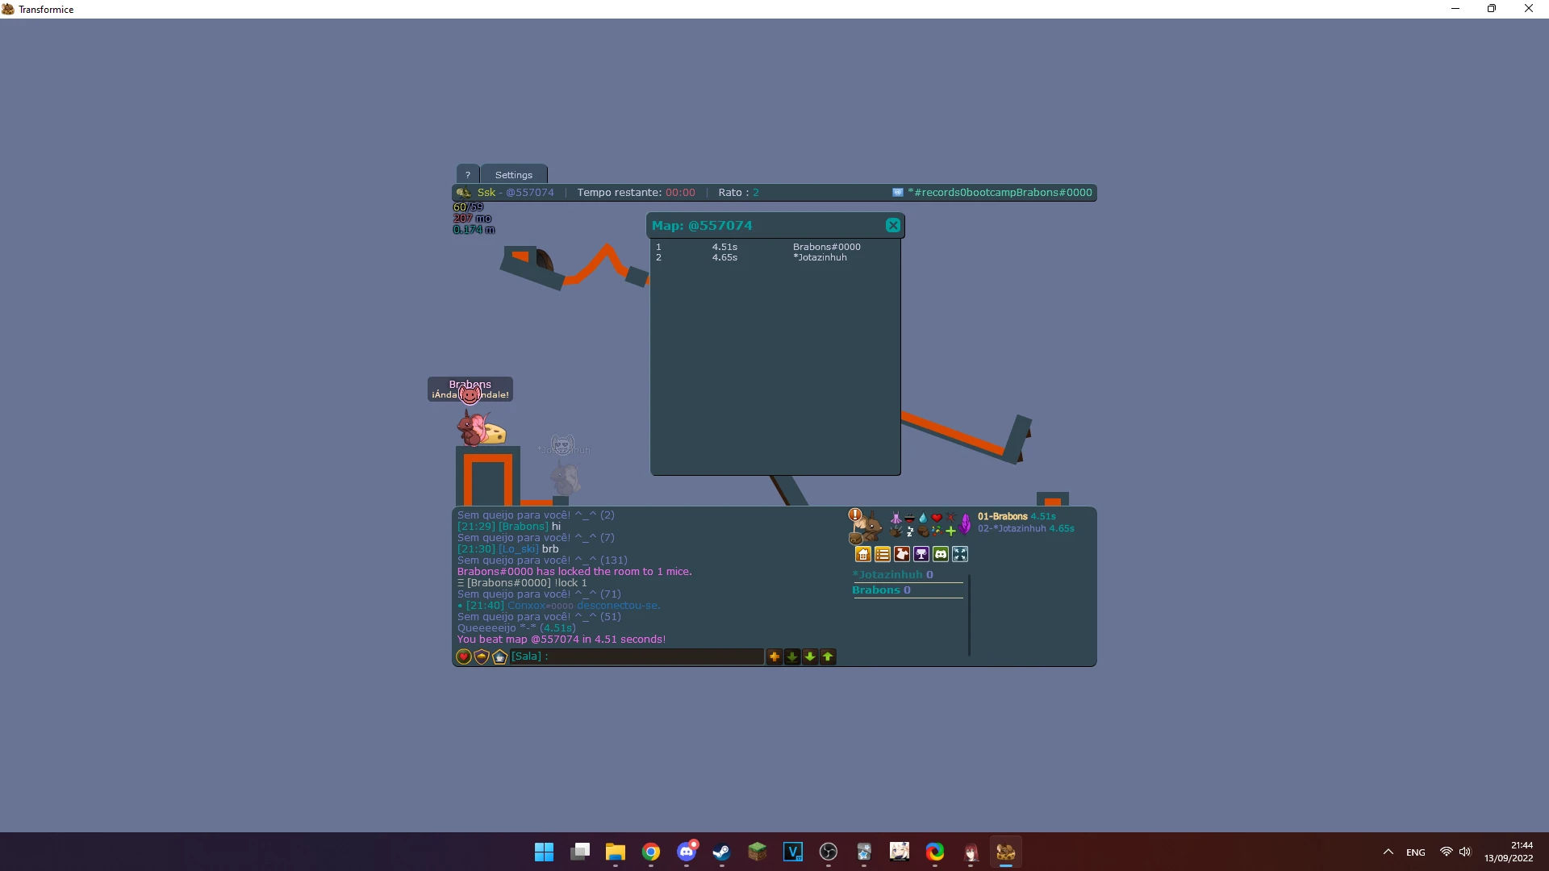The height and width of the screenshot is (871, 1549).
Task: Click the green up arrow chat button
Action: coord(828,657)
